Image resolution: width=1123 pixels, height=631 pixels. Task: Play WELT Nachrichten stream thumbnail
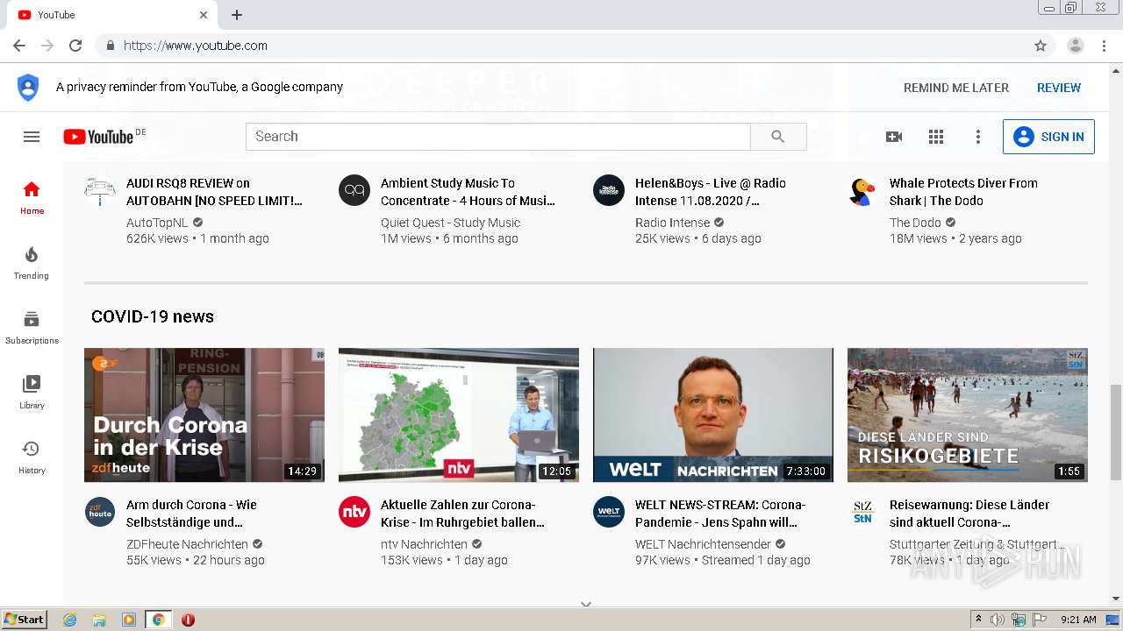713,415
